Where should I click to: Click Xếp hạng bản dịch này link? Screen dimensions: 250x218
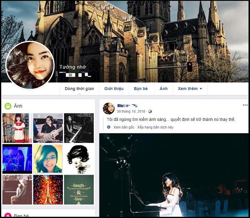click(x=155, y=127)
